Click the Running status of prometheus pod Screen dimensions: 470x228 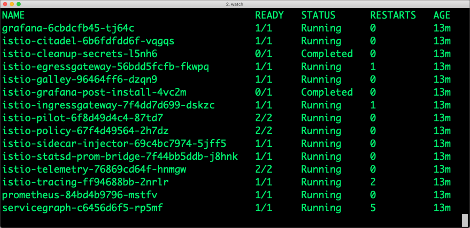[x=321, y=195]
